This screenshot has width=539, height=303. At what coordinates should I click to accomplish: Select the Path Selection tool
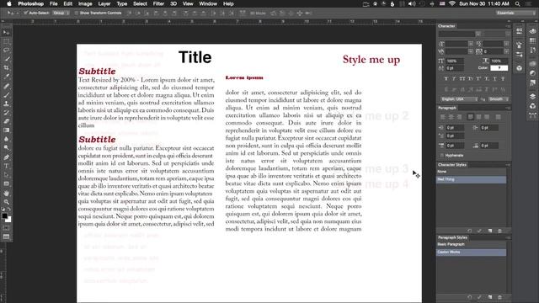pyautogui.click(x=6, y=175)
